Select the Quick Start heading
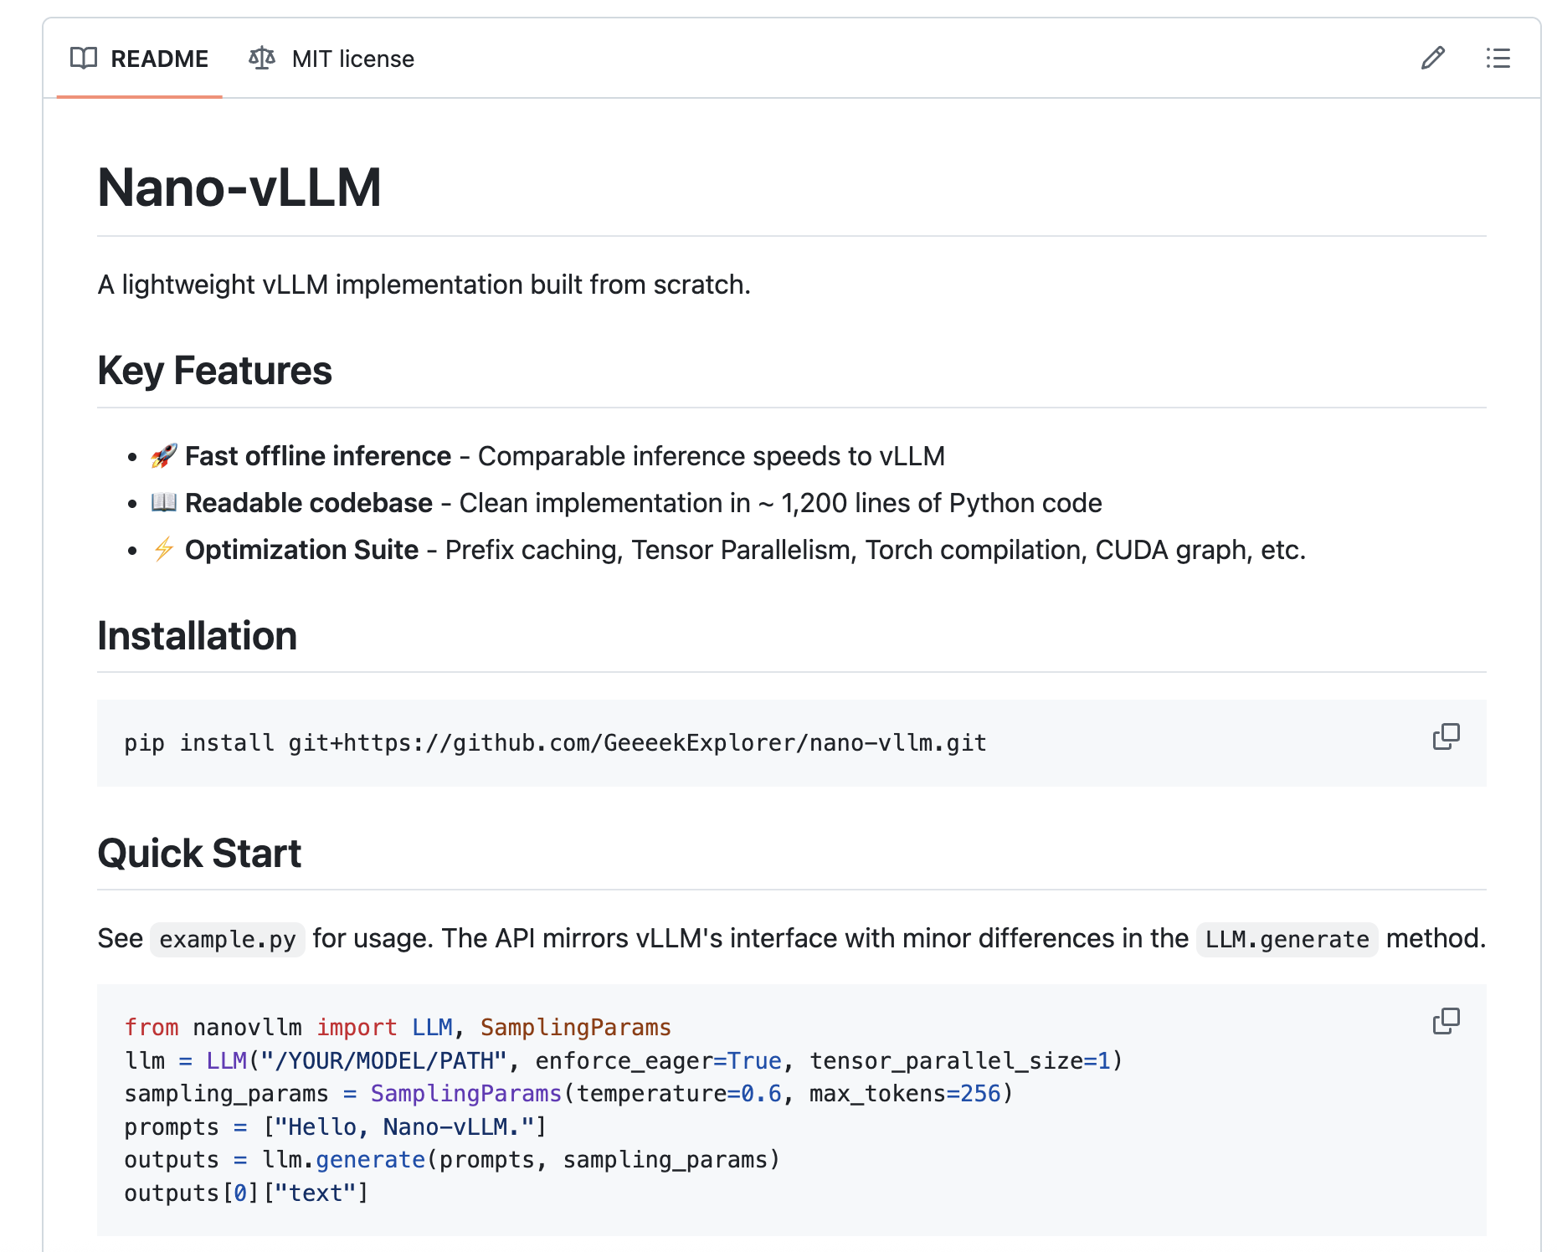 coord(199,854)
